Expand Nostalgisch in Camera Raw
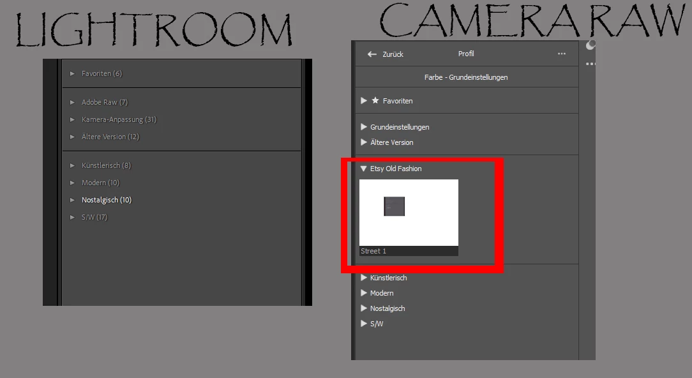Image resolution: width=692 pixels, height=378 pixels. click(364, 308)
